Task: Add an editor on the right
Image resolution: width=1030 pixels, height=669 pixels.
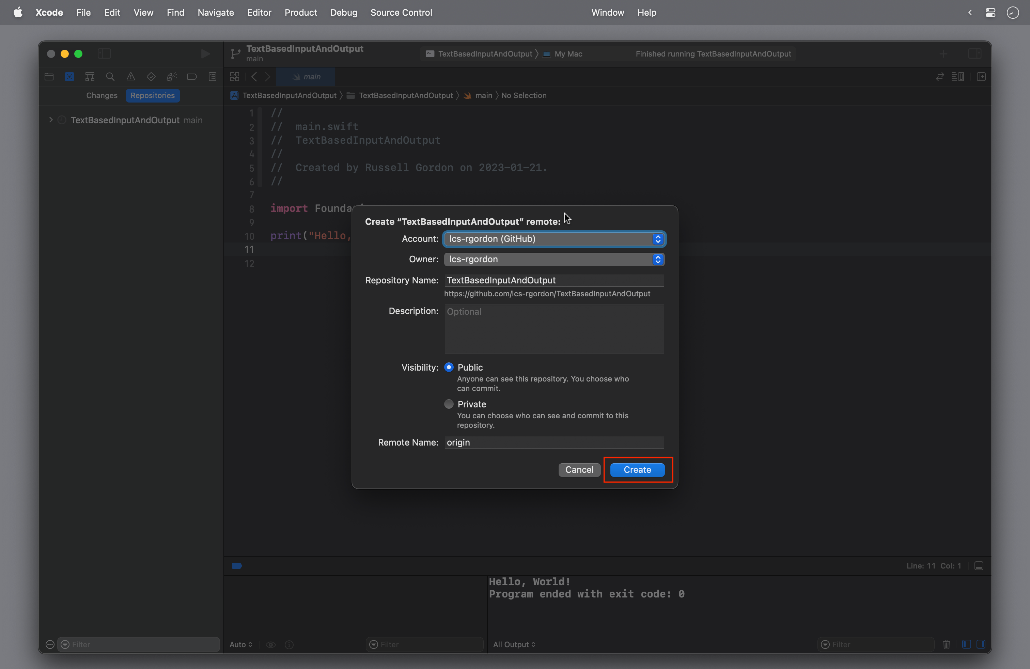Action: [x=981, y=77]
